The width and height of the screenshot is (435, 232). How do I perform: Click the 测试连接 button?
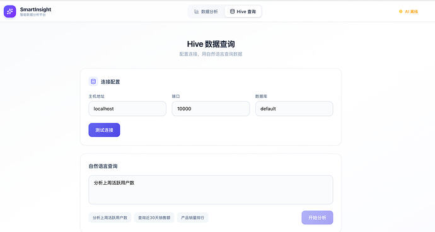(104, 130)
